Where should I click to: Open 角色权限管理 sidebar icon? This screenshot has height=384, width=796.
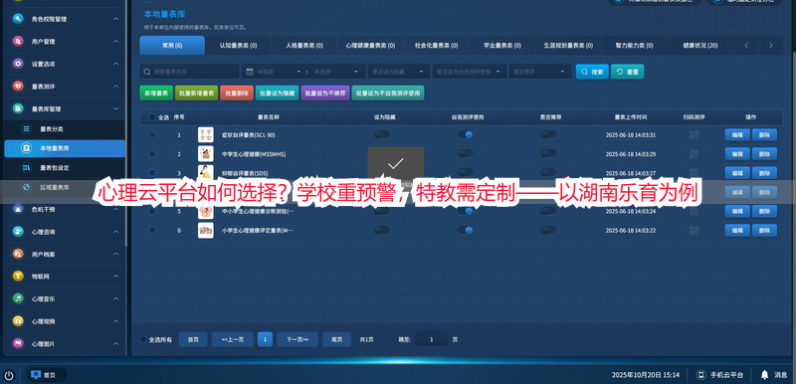[18, 19]
